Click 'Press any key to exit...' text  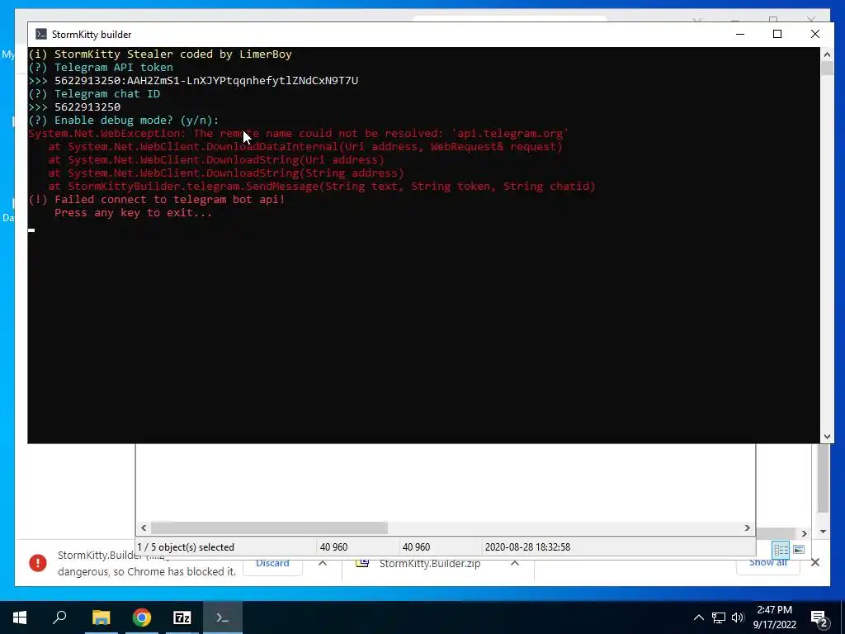(x=133, y=213)
